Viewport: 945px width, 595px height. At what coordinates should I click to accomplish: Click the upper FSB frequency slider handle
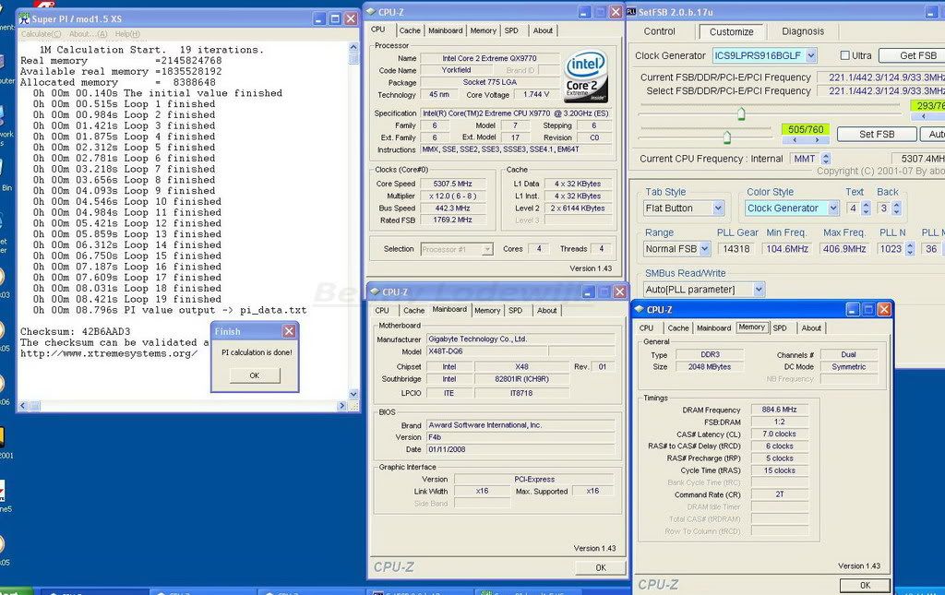740,113
